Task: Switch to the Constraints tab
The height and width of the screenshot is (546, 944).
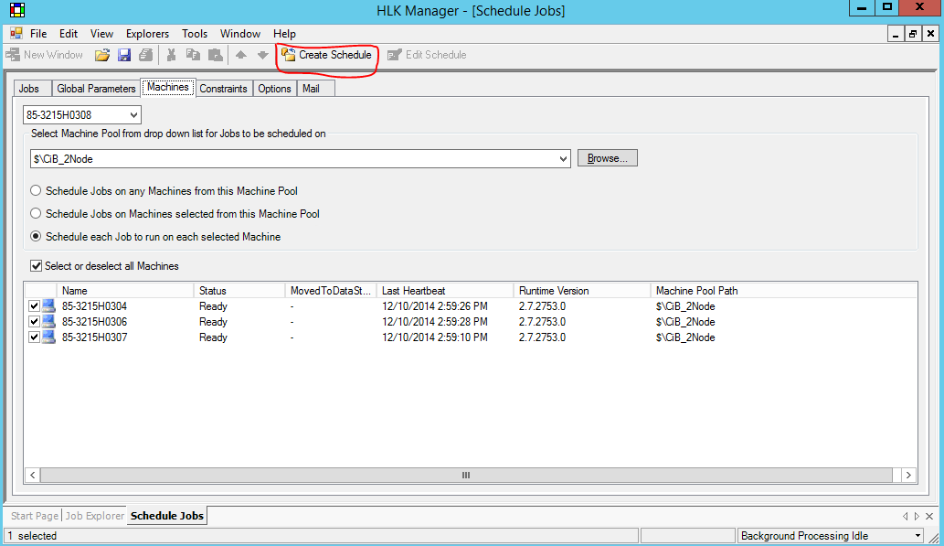Action: tap(223, 89)
